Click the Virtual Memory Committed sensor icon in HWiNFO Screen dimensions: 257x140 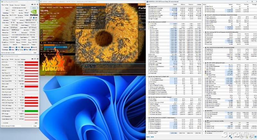click(x=149, y=8)
